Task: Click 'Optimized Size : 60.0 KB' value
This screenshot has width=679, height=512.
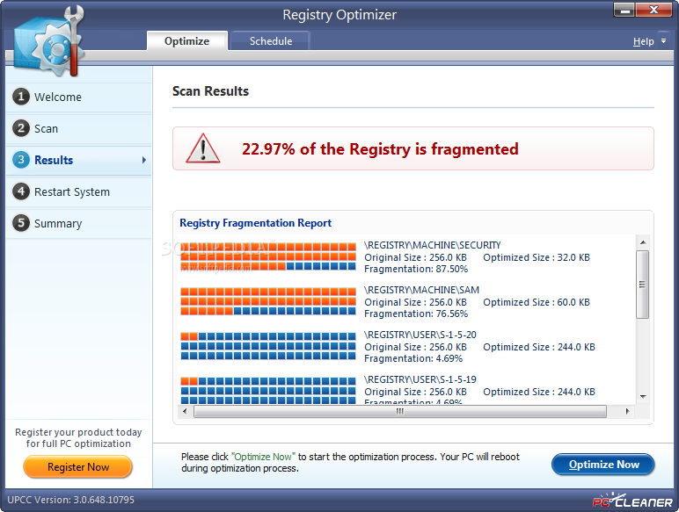Action: (537, 302)
